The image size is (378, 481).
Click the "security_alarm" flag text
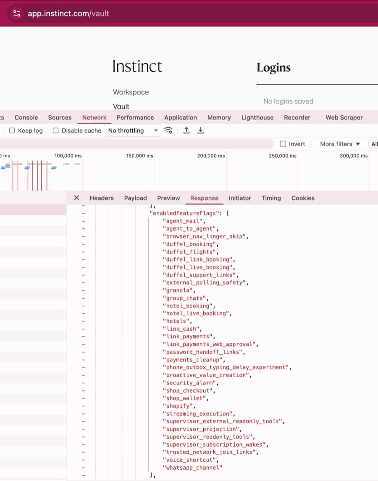(x=189, y=383)
